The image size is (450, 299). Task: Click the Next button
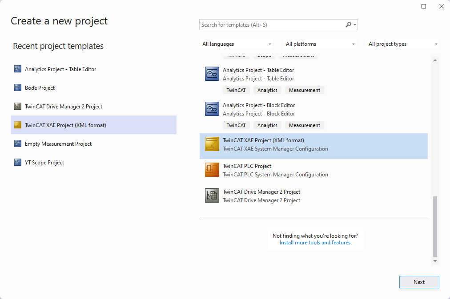pos(419,282)
